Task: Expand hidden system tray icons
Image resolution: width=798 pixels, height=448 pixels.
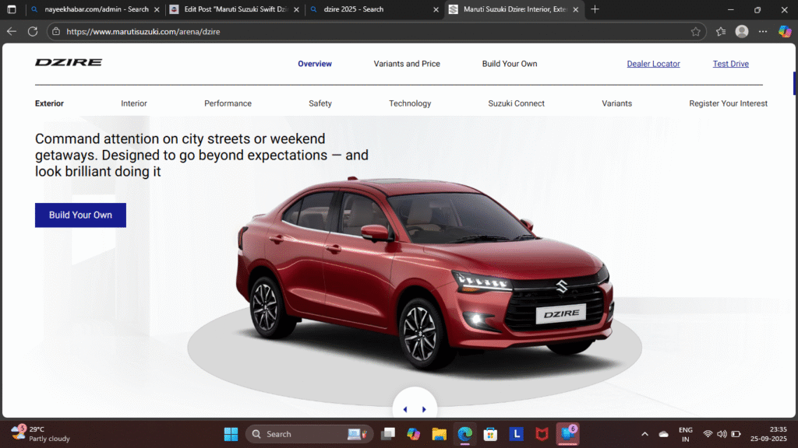Action: [x=644, y=434]
